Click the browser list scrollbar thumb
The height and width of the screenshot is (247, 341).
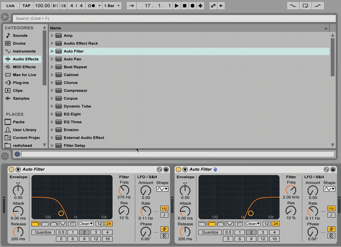332,57
